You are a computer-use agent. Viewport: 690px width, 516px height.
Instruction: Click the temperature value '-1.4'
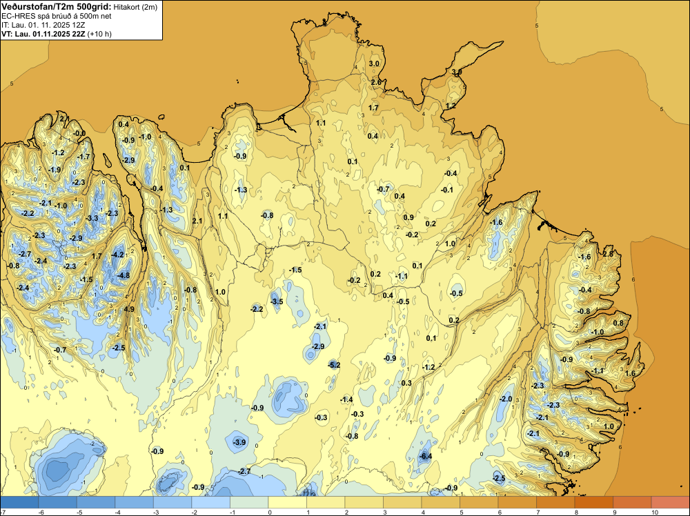click(x=346, y=399)
